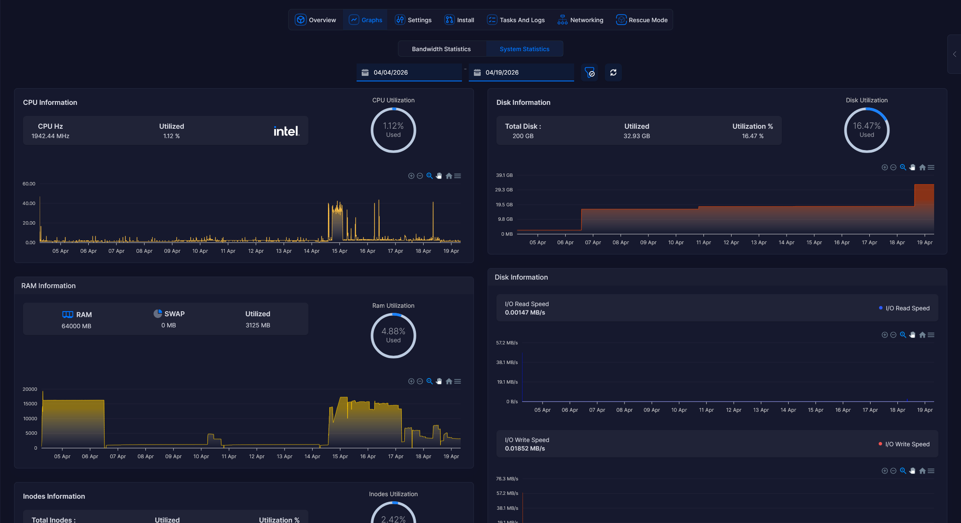Image resolution: width=961 pixels, height=523 pixels.
Task: Zoom in on I/O Write Speed chart
Action: coord(885,471)
